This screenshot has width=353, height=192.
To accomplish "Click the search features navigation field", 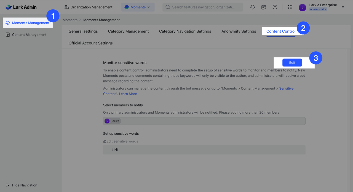I will click(x=203, y=7).
